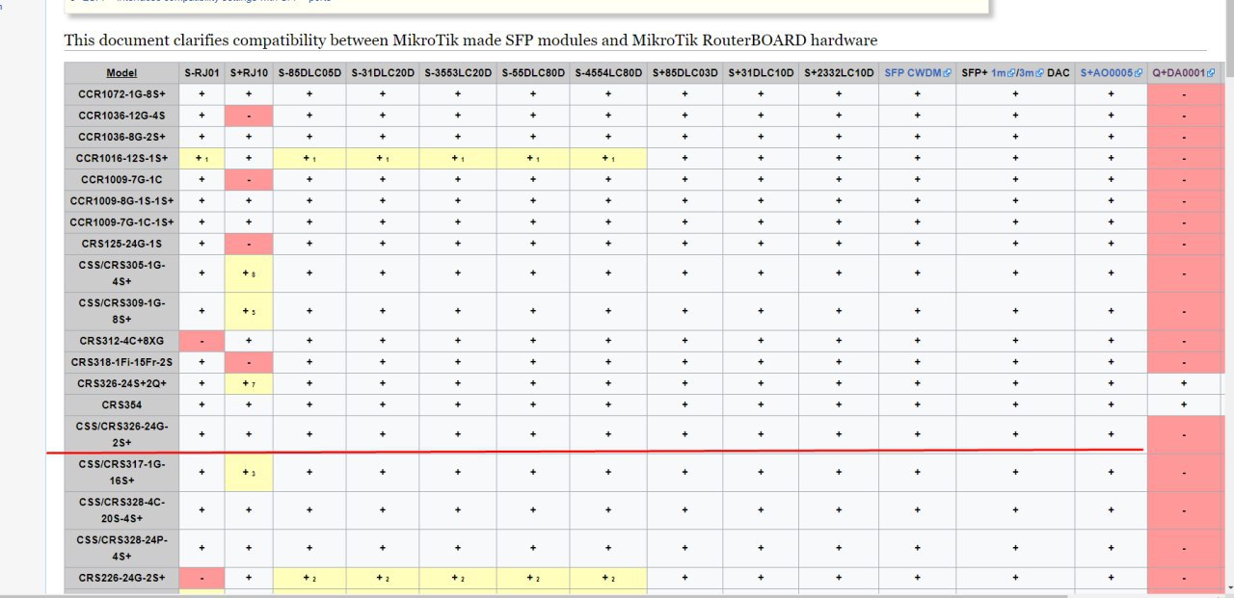Image resolution: width=1234 pixels, height=598 pixels.
Task: Click the CCR1072-1G-8S+ model row label
Action: [x=121, y=94]
